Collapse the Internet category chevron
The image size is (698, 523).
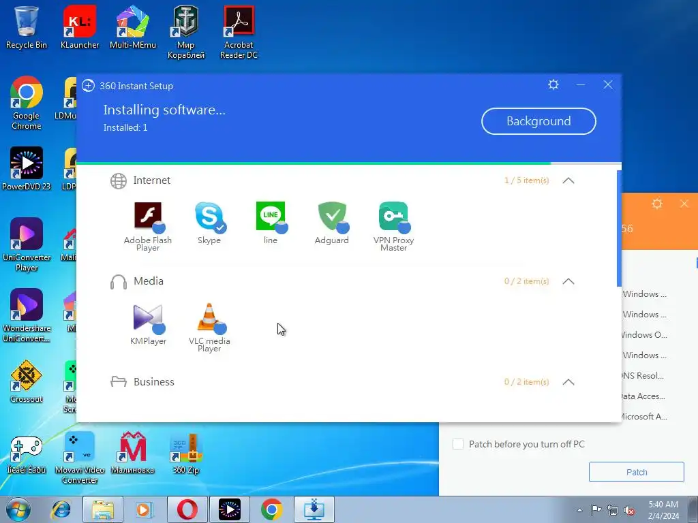pyautogui.click(x=568, y=180)
